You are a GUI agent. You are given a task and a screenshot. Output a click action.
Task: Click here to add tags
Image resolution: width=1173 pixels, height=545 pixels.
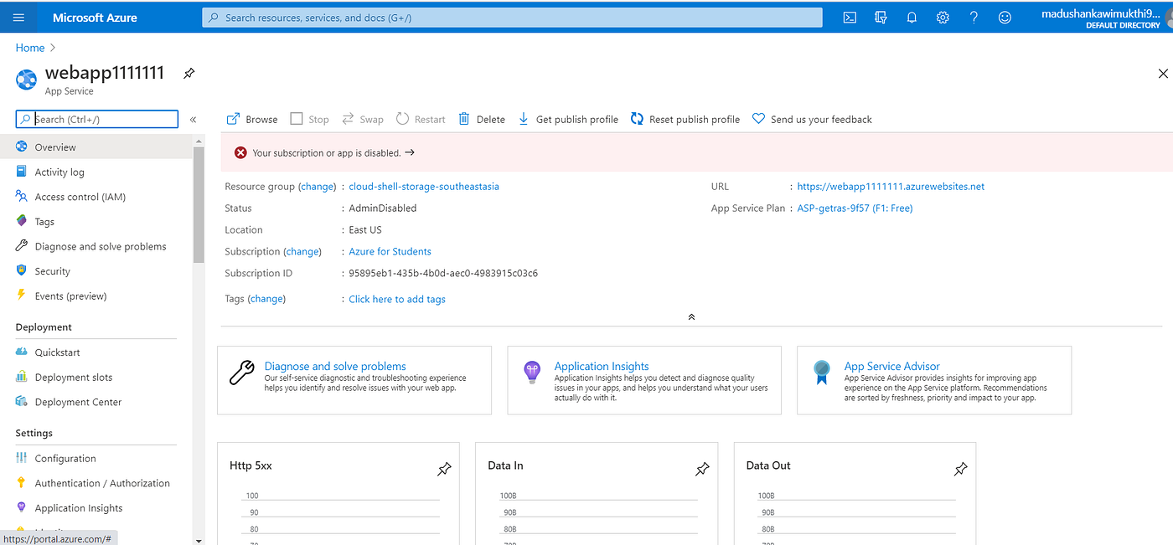pyautogui.click(x=397, y=299)
